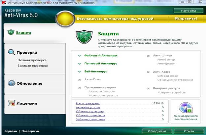Select Мониторинг реестра sub-item
The image size is (206, 135).
tap(103, 95)
